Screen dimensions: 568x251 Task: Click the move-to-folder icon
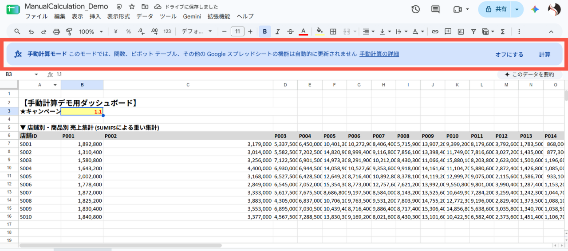(145, 7)
